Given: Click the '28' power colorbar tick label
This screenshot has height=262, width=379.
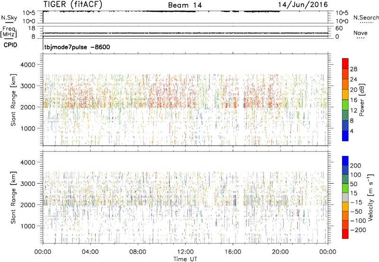Looking at the screenshot, I should click(353, 69).
